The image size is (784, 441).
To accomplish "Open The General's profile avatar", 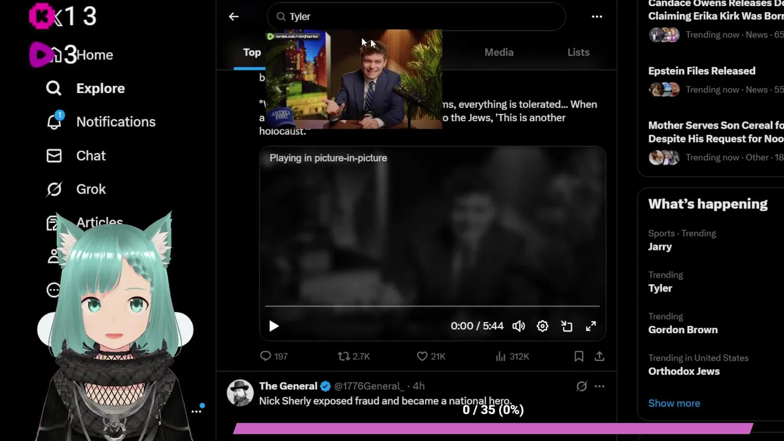I will tap(239, 393).
